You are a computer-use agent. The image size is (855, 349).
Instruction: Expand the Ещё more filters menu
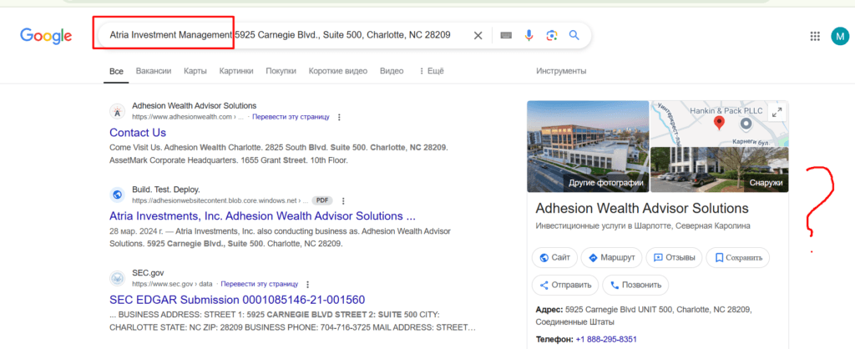click(432, 71)
